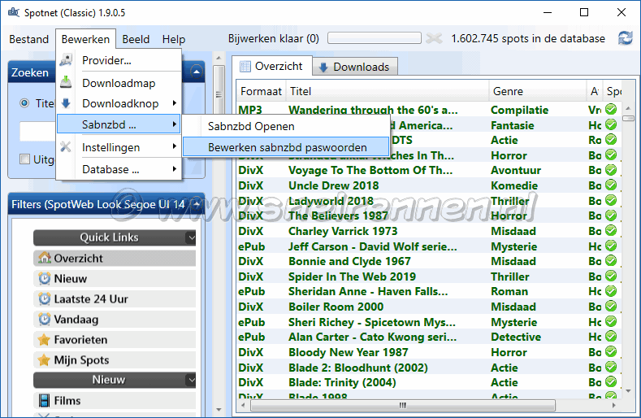Click the clock icon beside Vandaag
This screenshot has height=418, width=641.
click(44, 319)
